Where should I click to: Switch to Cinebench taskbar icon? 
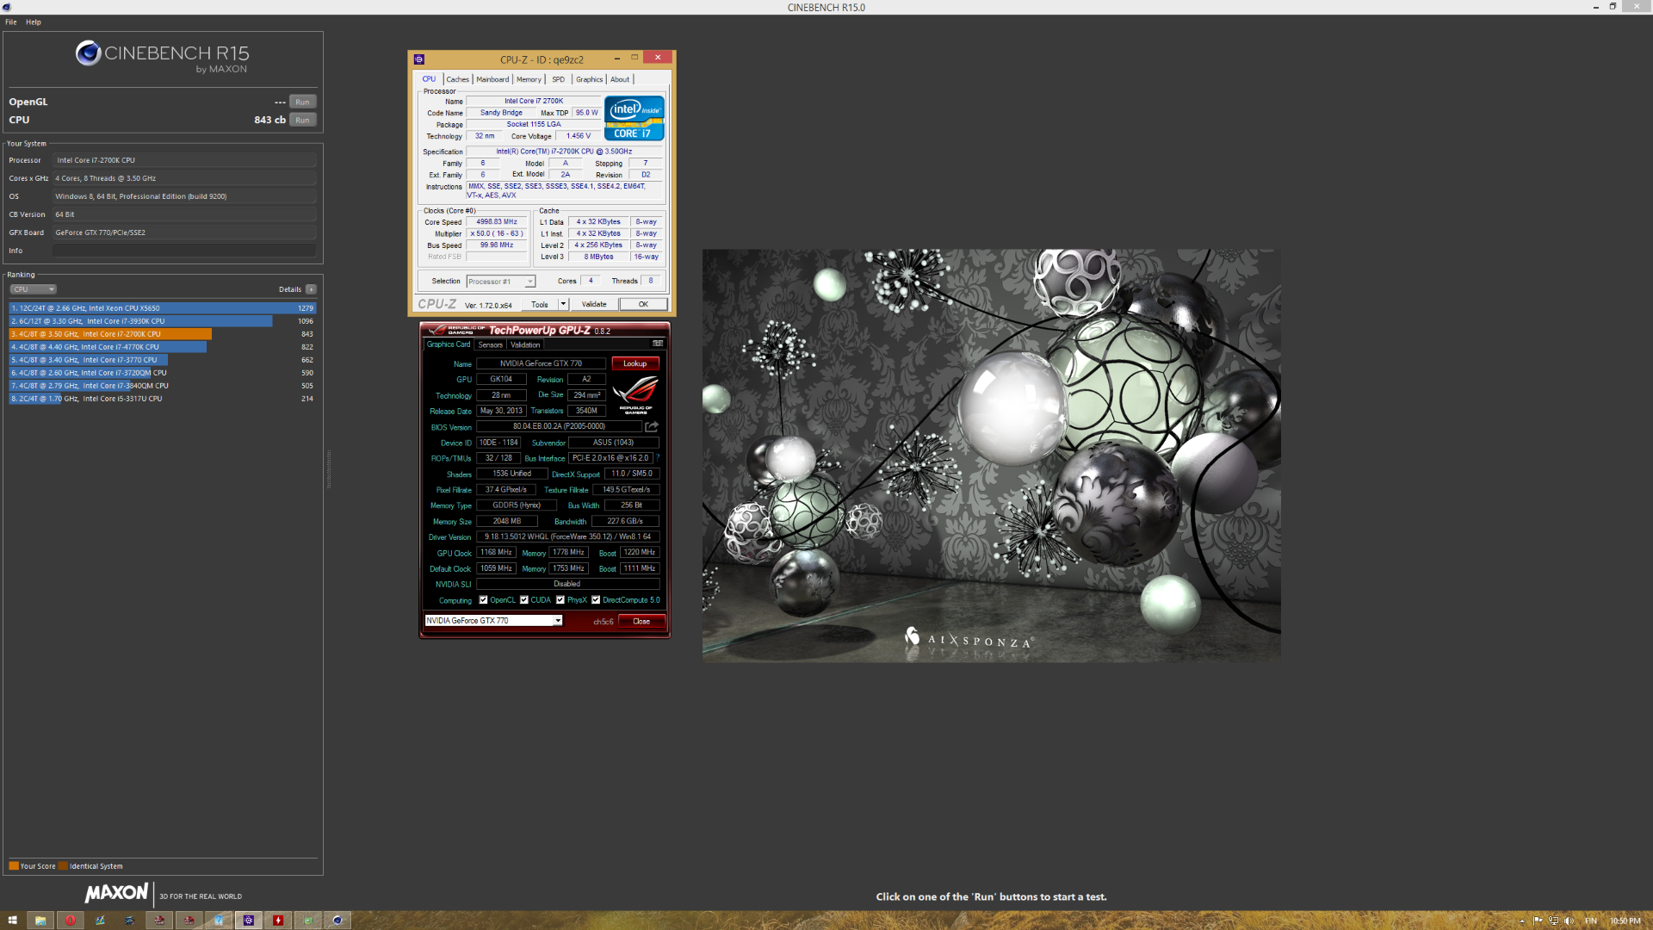[x=337, y=921]
